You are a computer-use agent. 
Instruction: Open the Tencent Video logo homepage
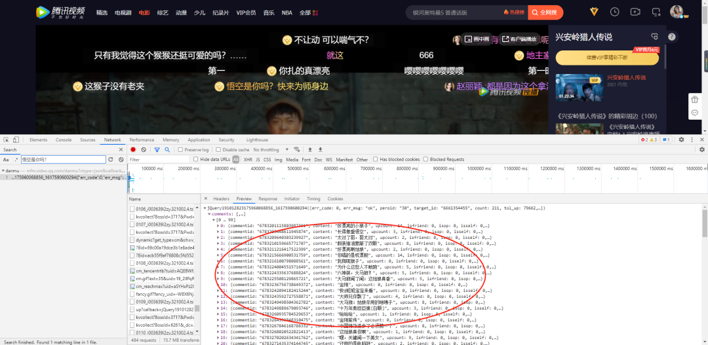tap(60, 12)
